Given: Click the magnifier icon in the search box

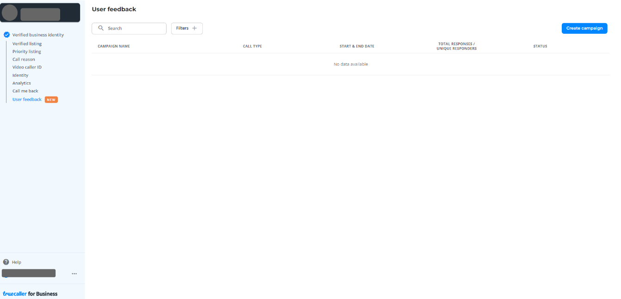Looking at the screenshot, I should point(101,28).
